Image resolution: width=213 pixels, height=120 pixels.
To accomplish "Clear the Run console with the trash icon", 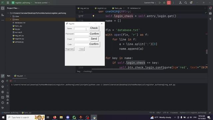I will pos(8,103).
